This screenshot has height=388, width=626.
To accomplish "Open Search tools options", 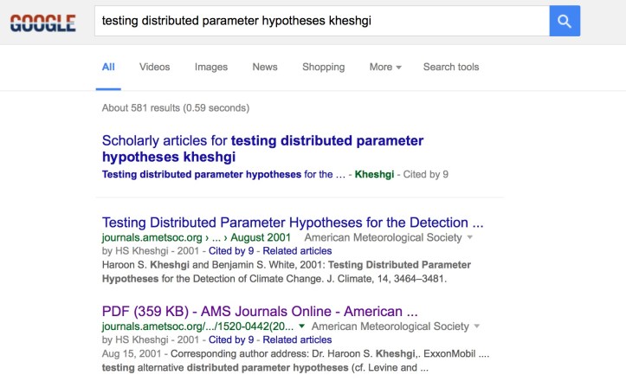I will 450,67.
